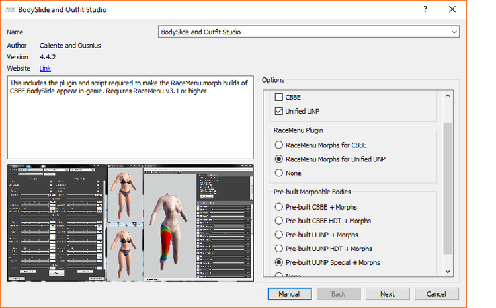Select RaceMenu Morphs for CBBE
Image resolution: width=496 pixels, height=308 pixels.
point(278,145)
